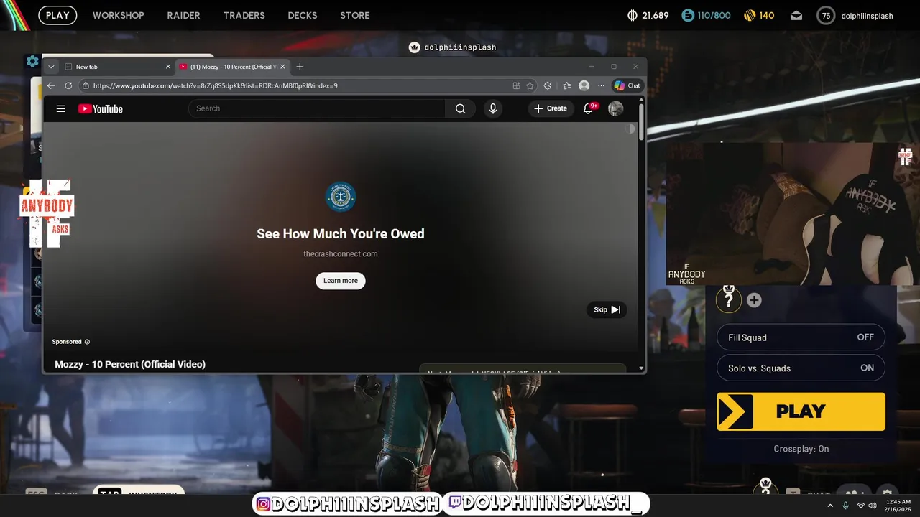This screenshot has width=920, height=517.
Task: Click the YouTube search magnifier button
Action: [x=460, y=108]
